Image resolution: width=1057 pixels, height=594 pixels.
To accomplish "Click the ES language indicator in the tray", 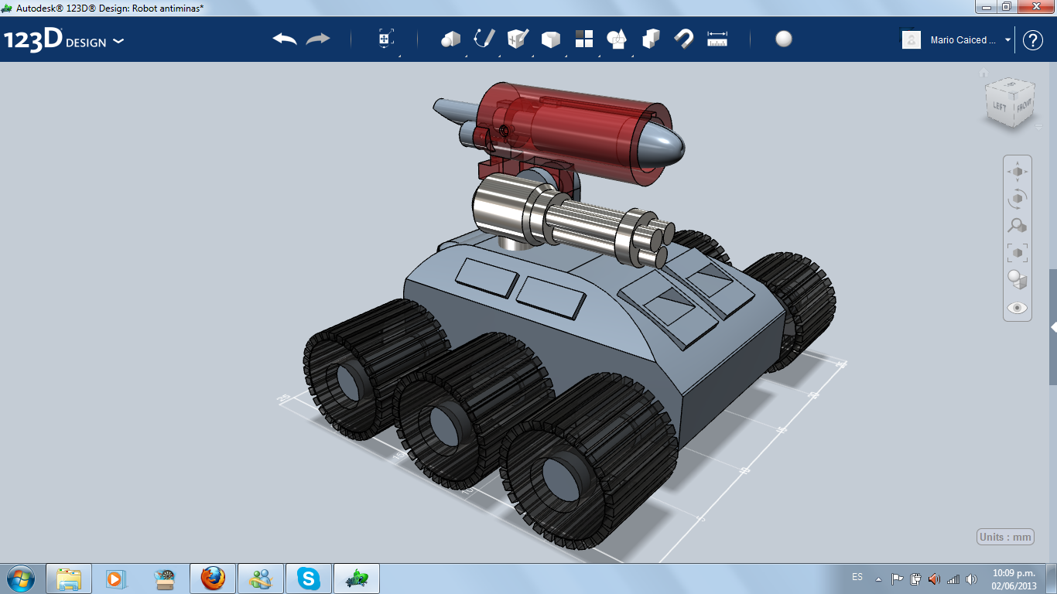I will pyautogui.click(x=857, y=578).
